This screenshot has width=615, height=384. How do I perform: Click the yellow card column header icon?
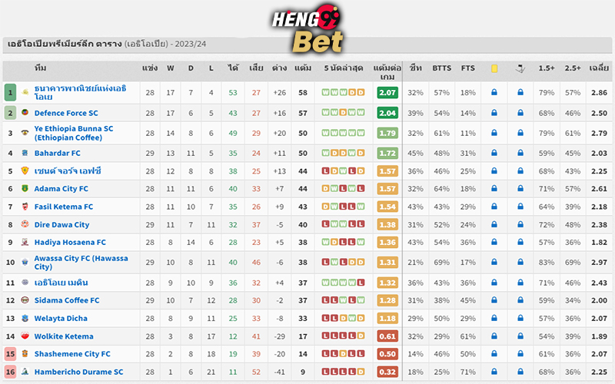pyautogui.click(x=494, y=68)
